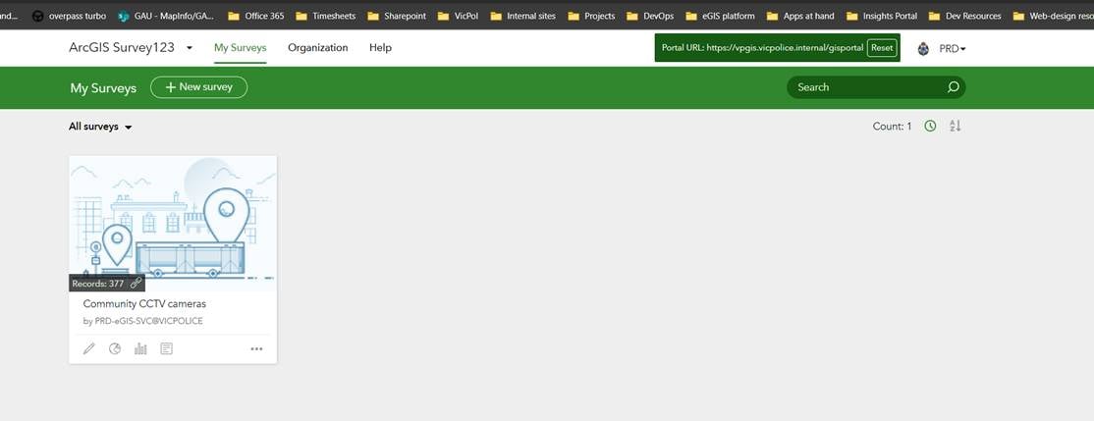Open the Sharepoint bookmark folder
Image resolution: width=1094 pixels, height=421 pixels.
(x=397, y=16)
